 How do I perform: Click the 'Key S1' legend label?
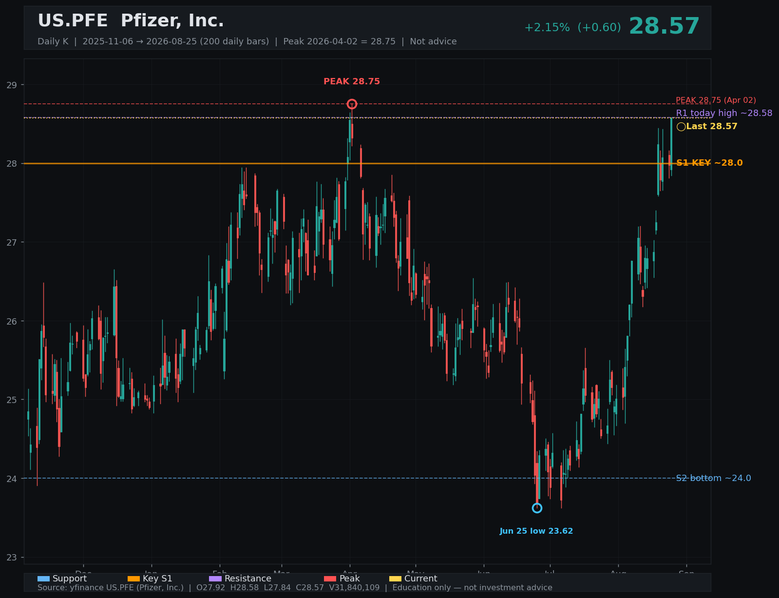(x=157, y=579)
